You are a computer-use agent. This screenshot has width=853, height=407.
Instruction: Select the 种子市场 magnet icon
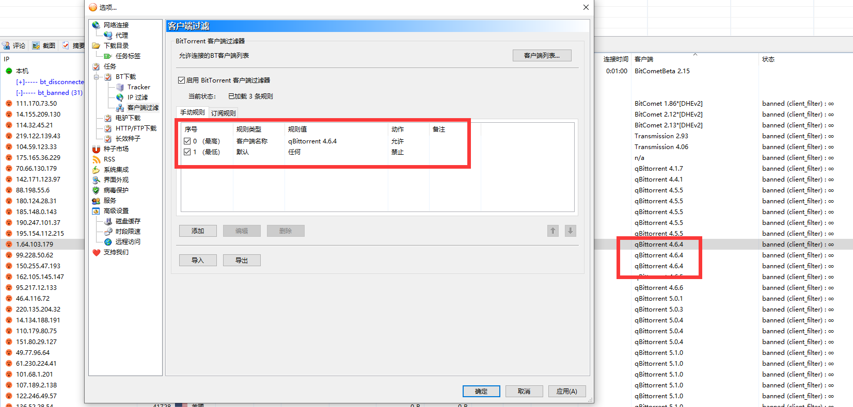coord(96,149)
